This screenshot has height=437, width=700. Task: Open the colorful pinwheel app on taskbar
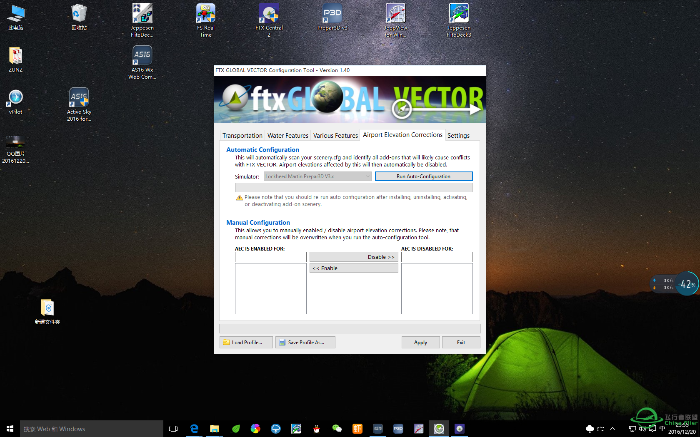[x=255, y=429]
